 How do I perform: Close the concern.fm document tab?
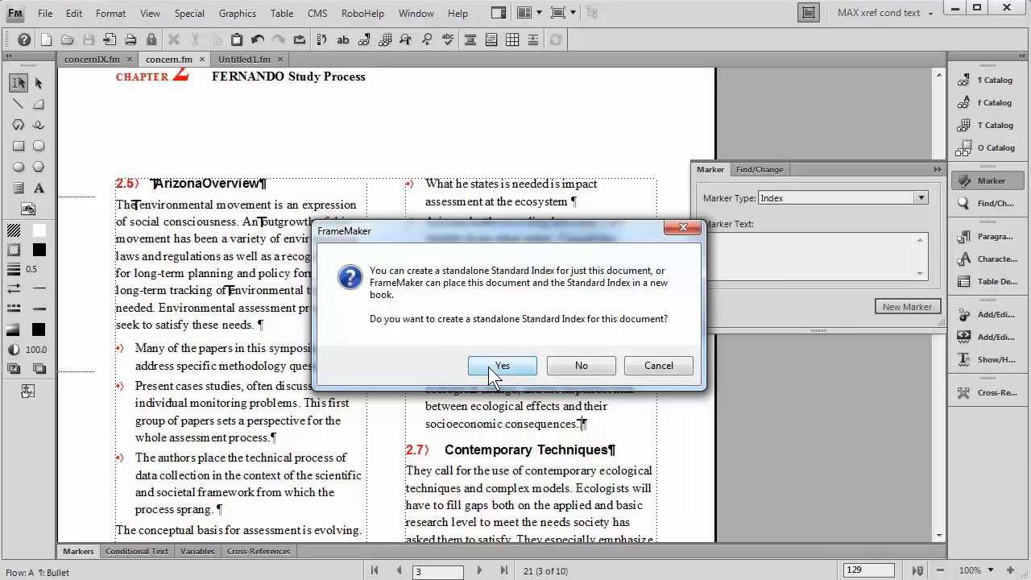click(202, 60)
